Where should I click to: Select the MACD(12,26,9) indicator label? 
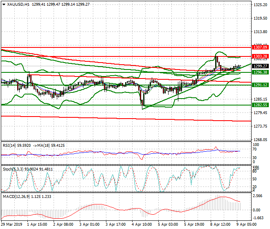(16, 197)
